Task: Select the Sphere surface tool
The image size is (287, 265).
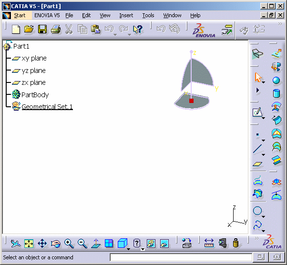Action: (x=276, y=80)
